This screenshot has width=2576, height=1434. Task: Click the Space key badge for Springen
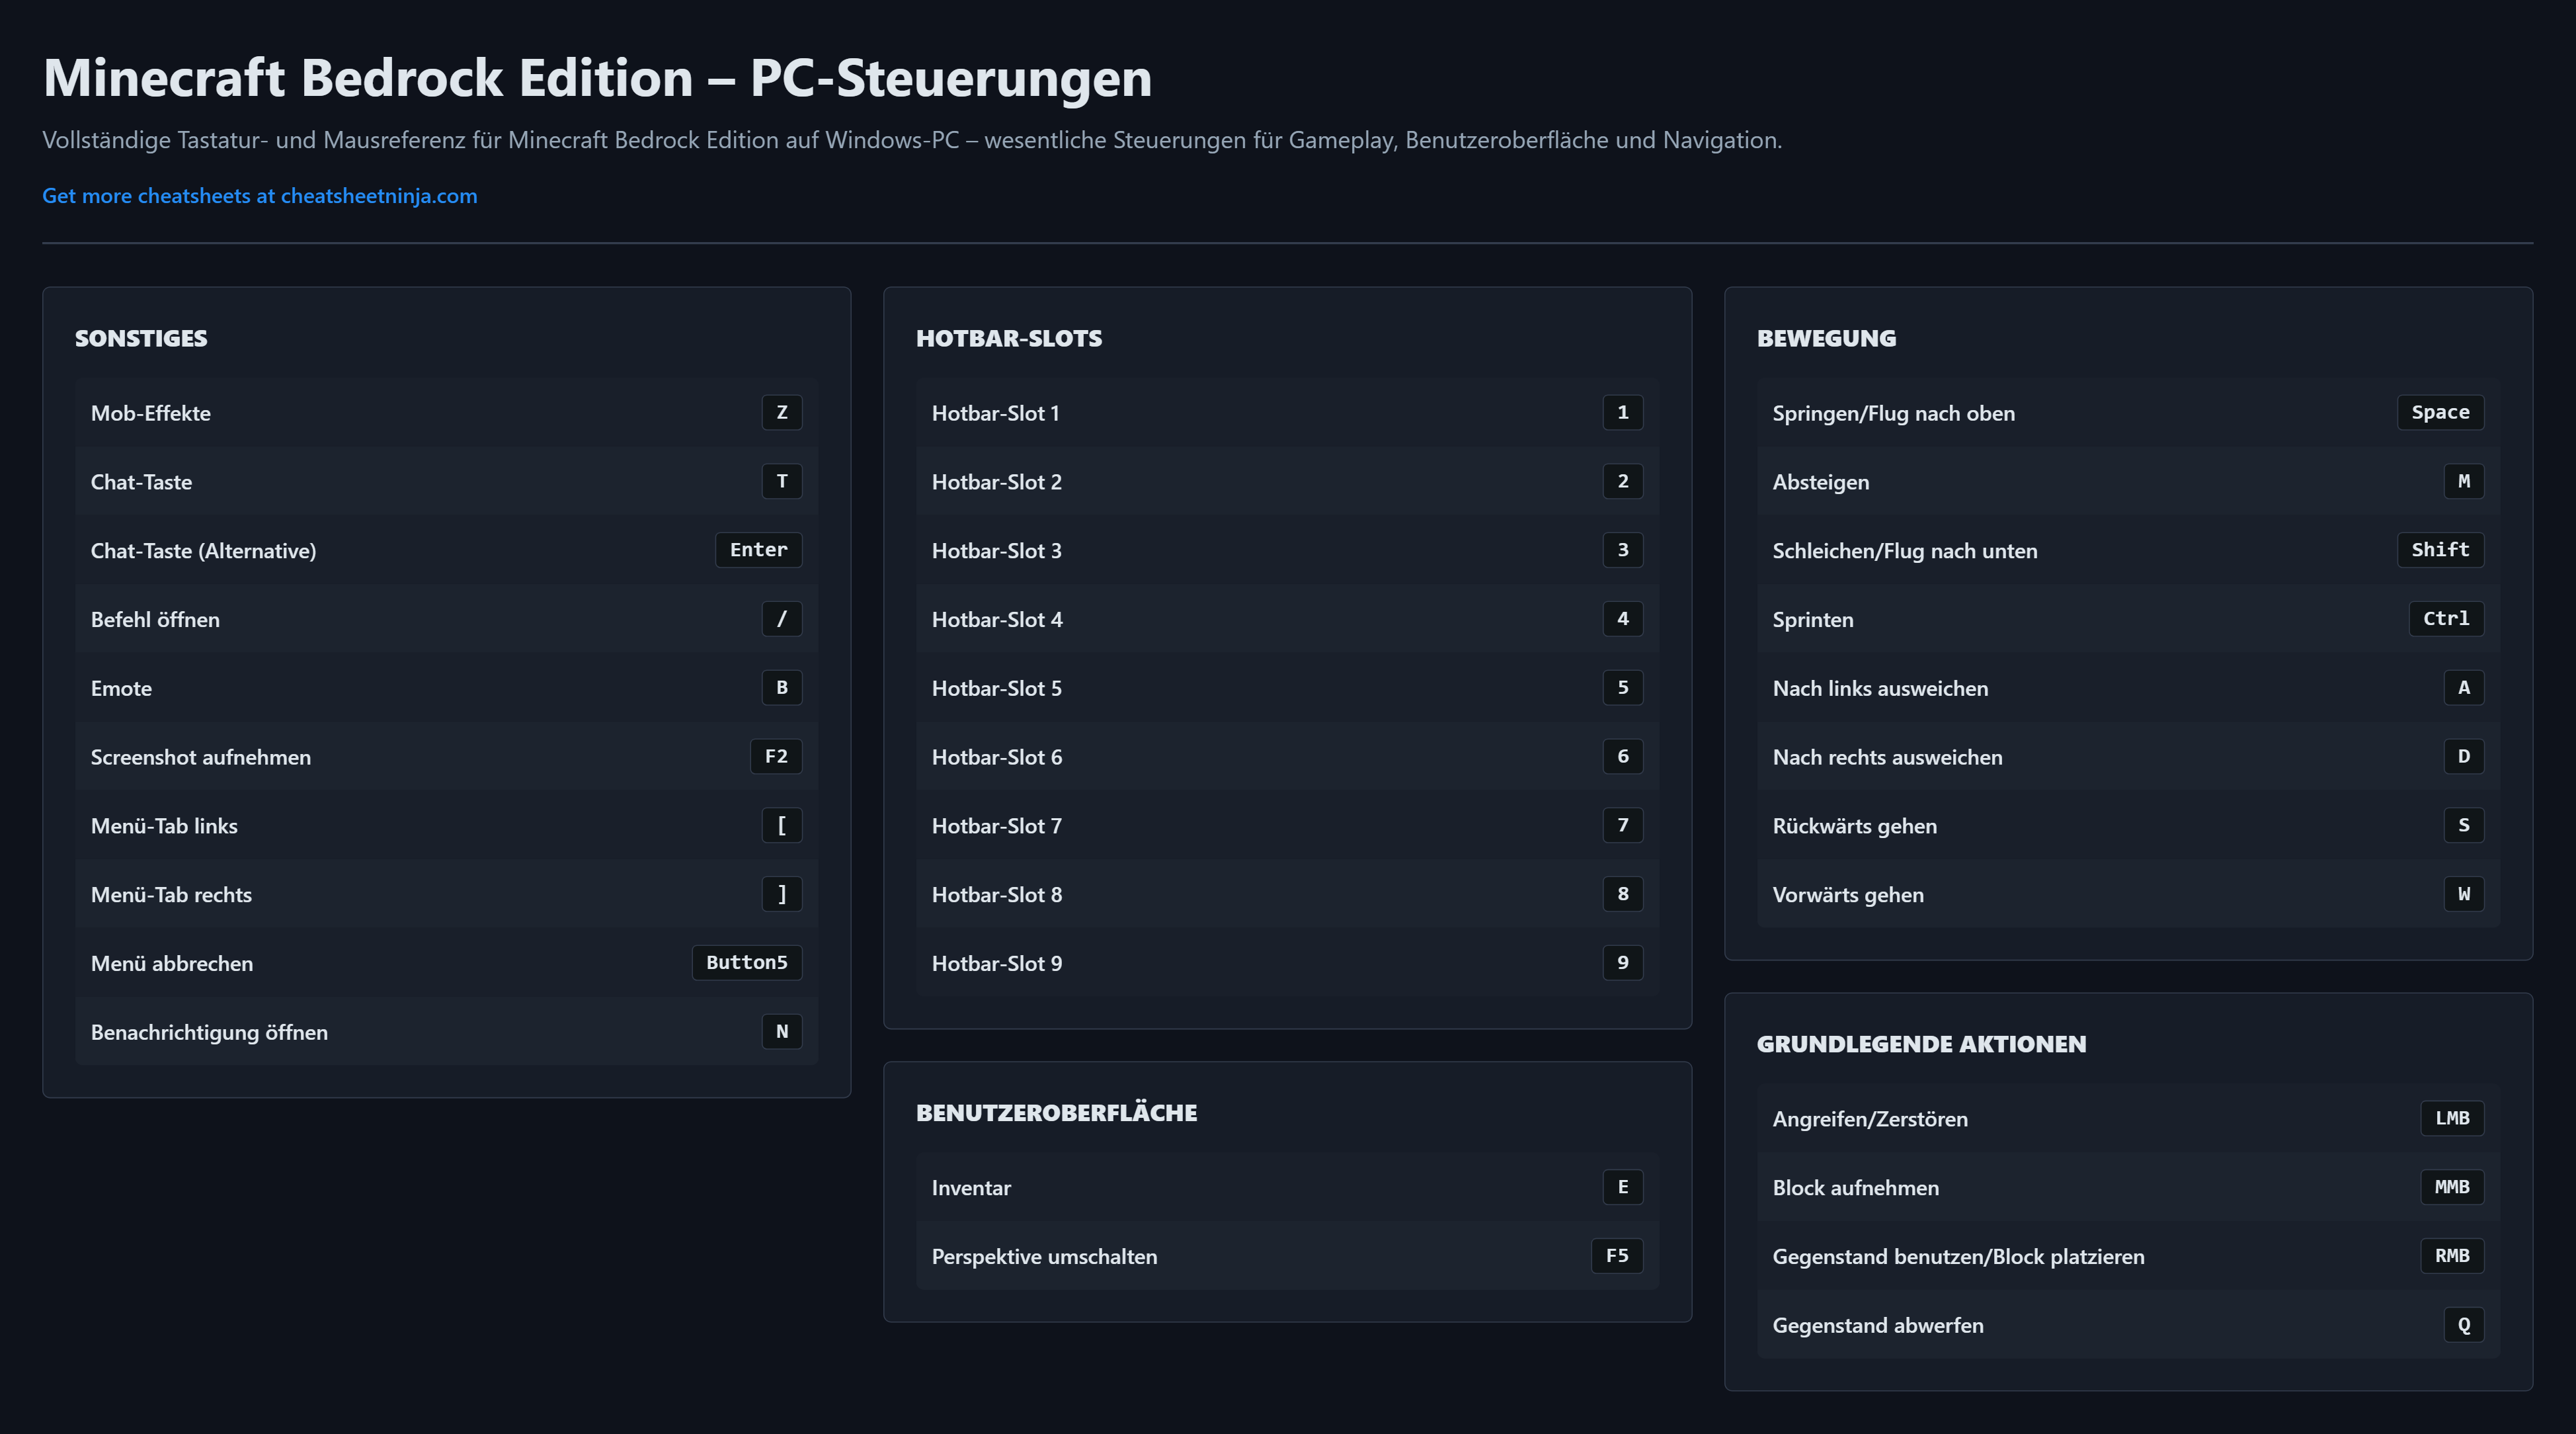[2439, 412]
